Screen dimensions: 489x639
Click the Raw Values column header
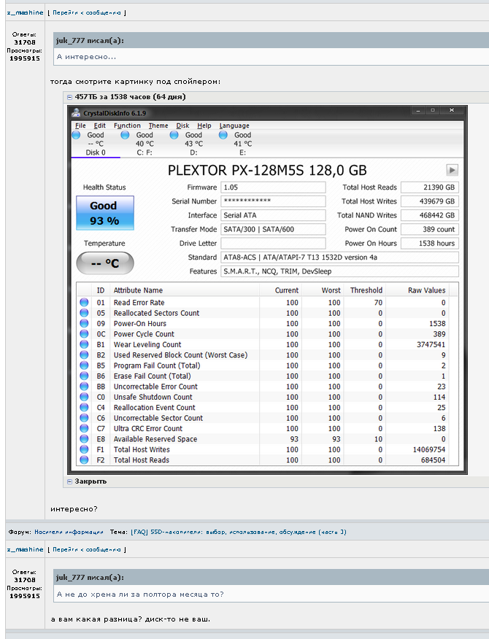click(x=427, y=290)
